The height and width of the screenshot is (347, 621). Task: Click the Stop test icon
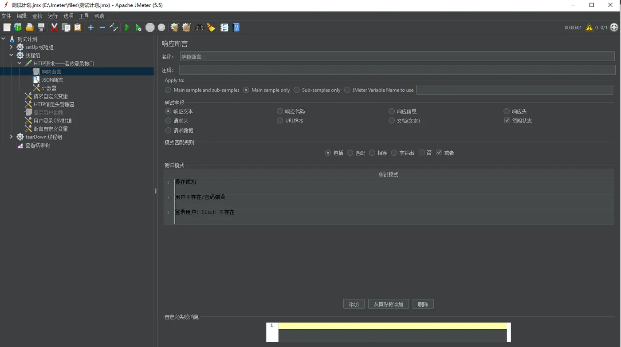(x=150, y=28)
